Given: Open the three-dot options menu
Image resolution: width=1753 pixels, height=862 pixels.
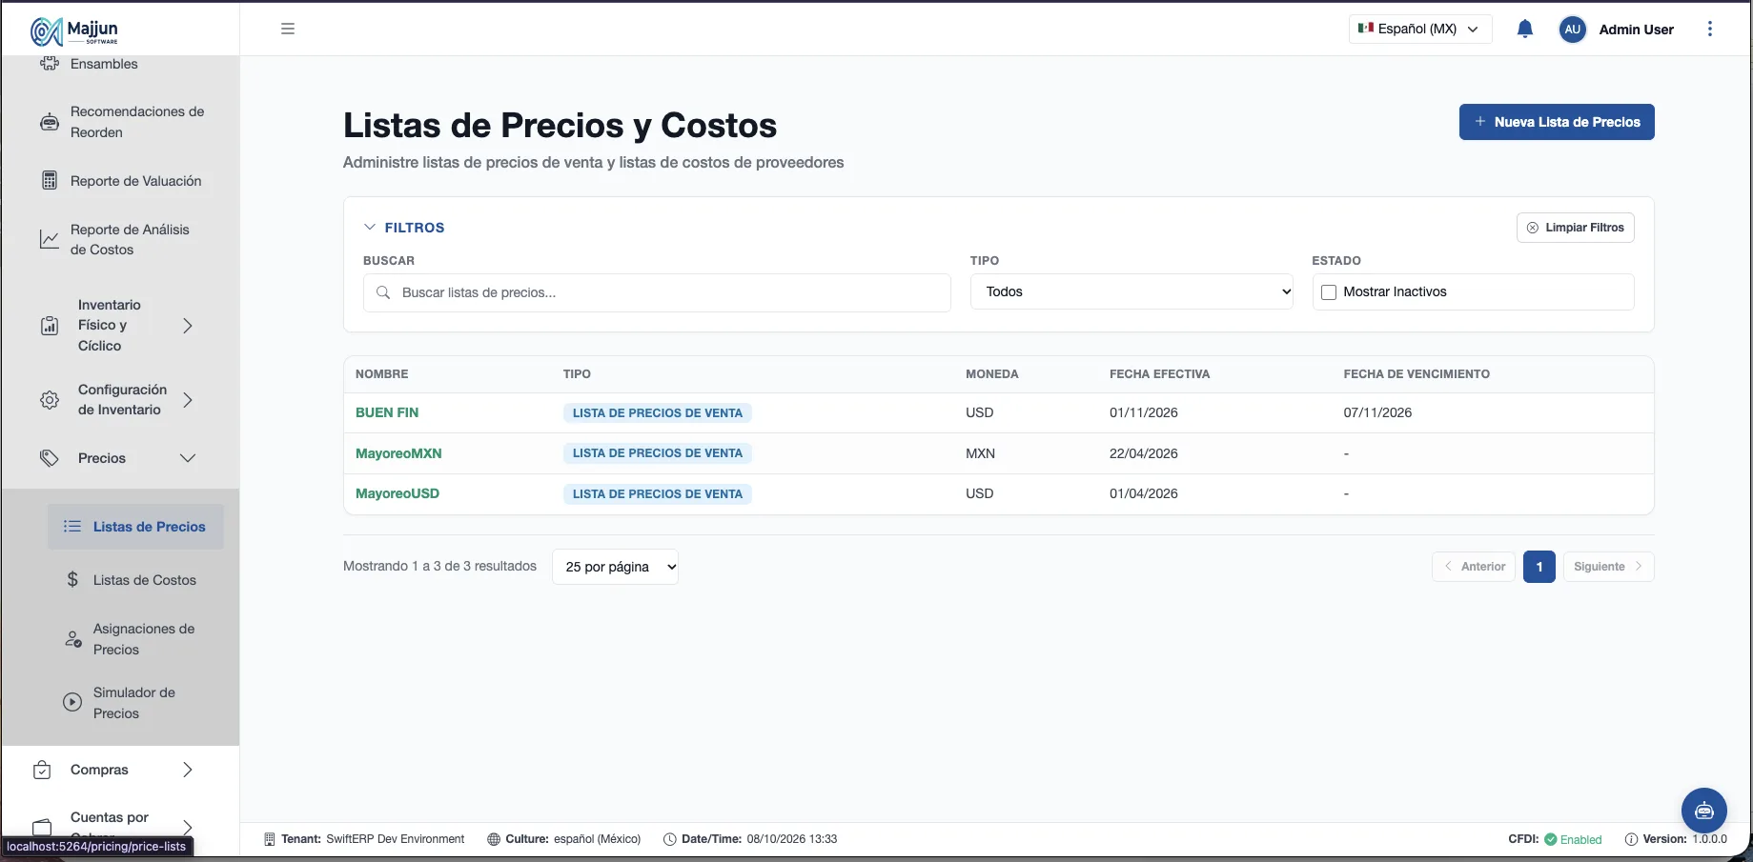Looking at the screenshot, I should tap(1710, 29).
